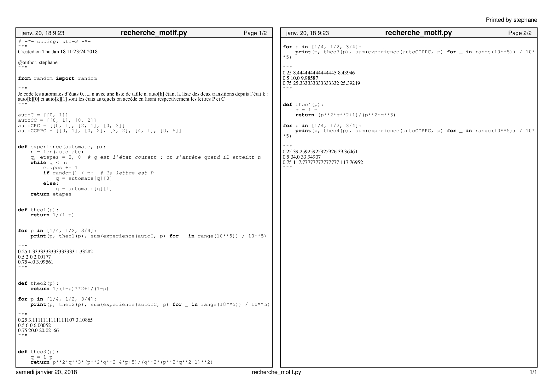The height and width of the screenshot is (391, 553).
Task: Click the 'def theo1(p):' definition
Action: 38,210
